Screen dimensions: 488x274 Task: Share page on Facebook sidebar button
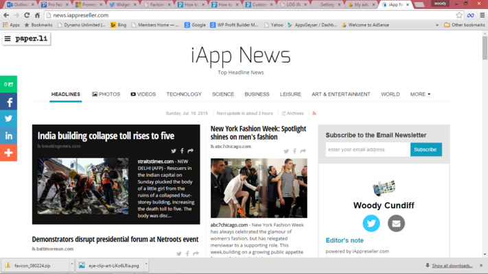click(x=8, y=101)
